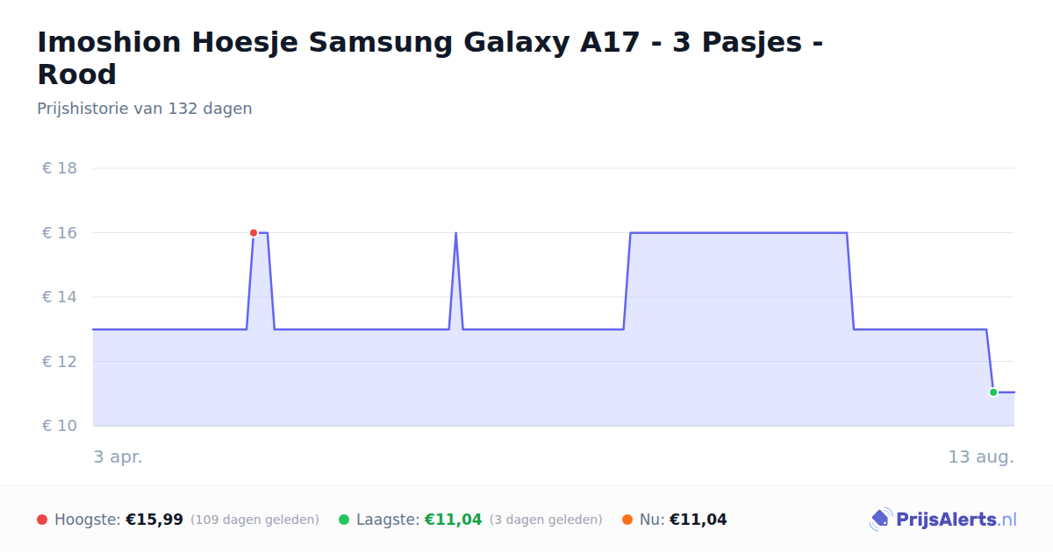Click the € 18 axis label

coord(60,168)
